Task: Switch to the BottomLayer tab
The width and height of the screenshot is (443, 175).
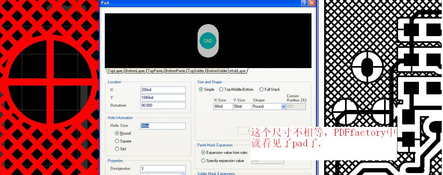Action: pyautogui.click(x=135, y=71)
